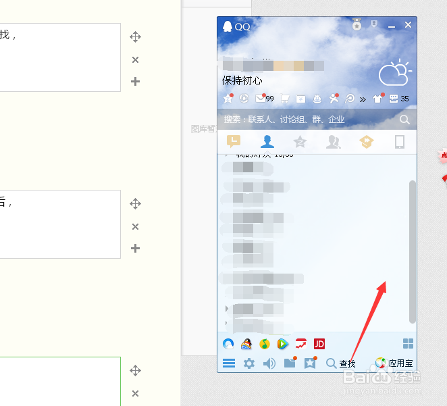Image resolution: width=447 pixels, height=406 pixels.
Task: Launch QQ Music from app bar
Action: coord(265,344)
